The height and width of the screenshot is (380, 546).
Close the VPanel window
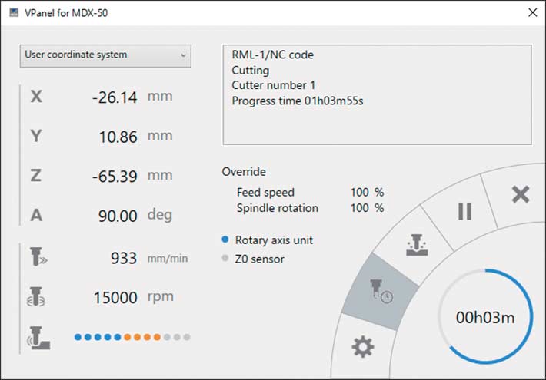(x=532, y=12)
